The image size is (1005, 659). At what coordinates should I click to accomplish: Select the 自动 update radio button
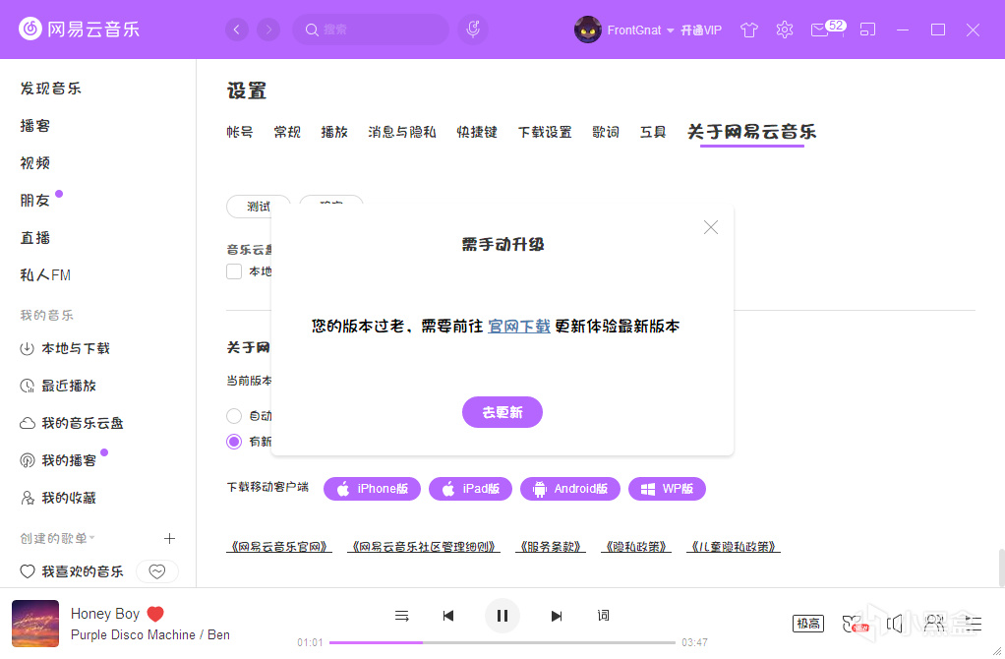click(x=234, y=416)
